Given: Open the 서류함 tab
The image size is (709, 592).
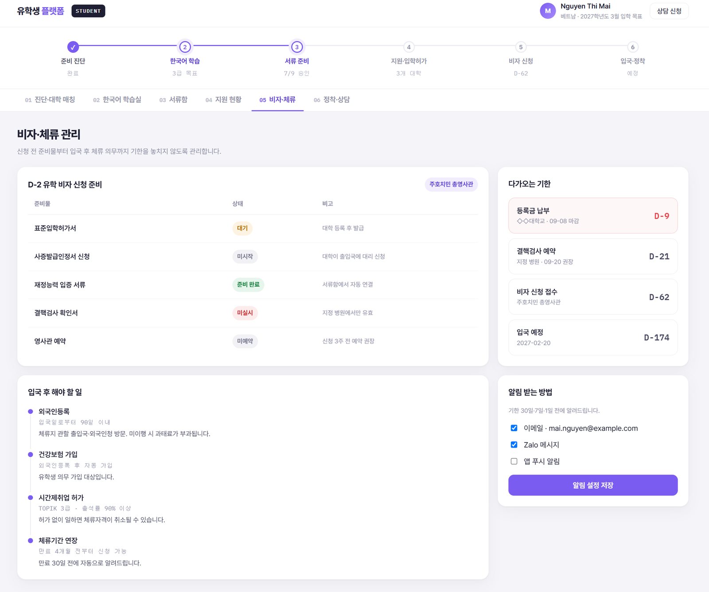Looking at the screenshot, I should (x=173, y=100).
